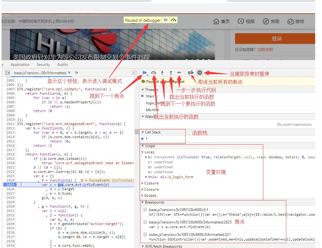Step over from Paused in debugger overlay
This screenshot has height=248, width=322.
pyautogui.click(x=174, y=20)
